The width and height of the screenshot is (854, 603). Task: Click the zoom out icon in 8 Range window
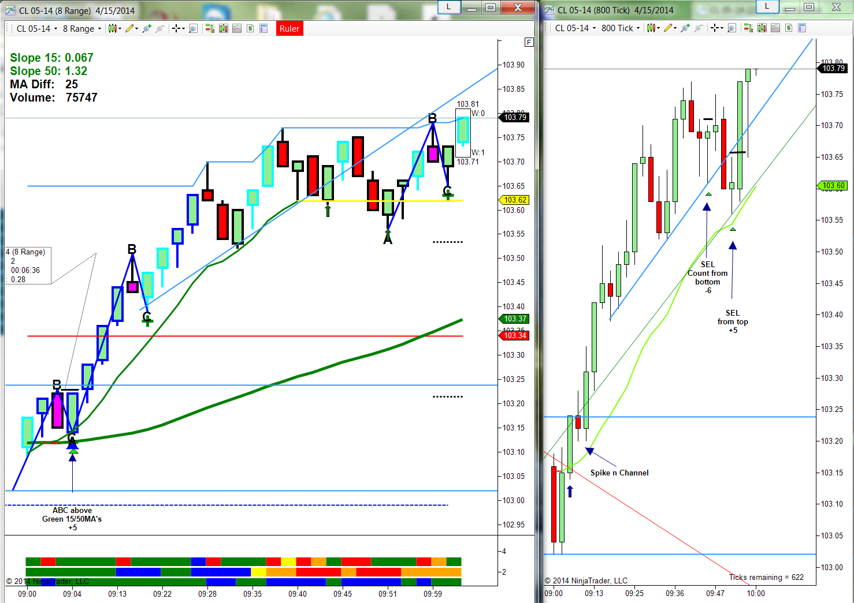coord(160,28)
